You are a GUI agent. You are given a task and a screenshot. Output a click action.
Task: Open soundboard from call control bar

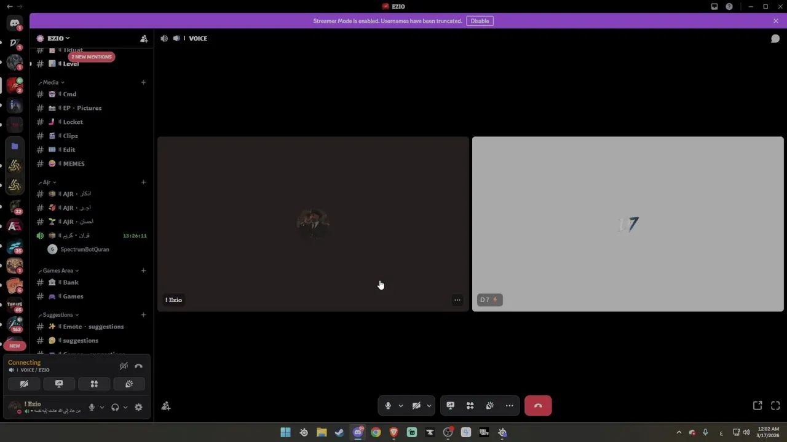pos(490,406)
